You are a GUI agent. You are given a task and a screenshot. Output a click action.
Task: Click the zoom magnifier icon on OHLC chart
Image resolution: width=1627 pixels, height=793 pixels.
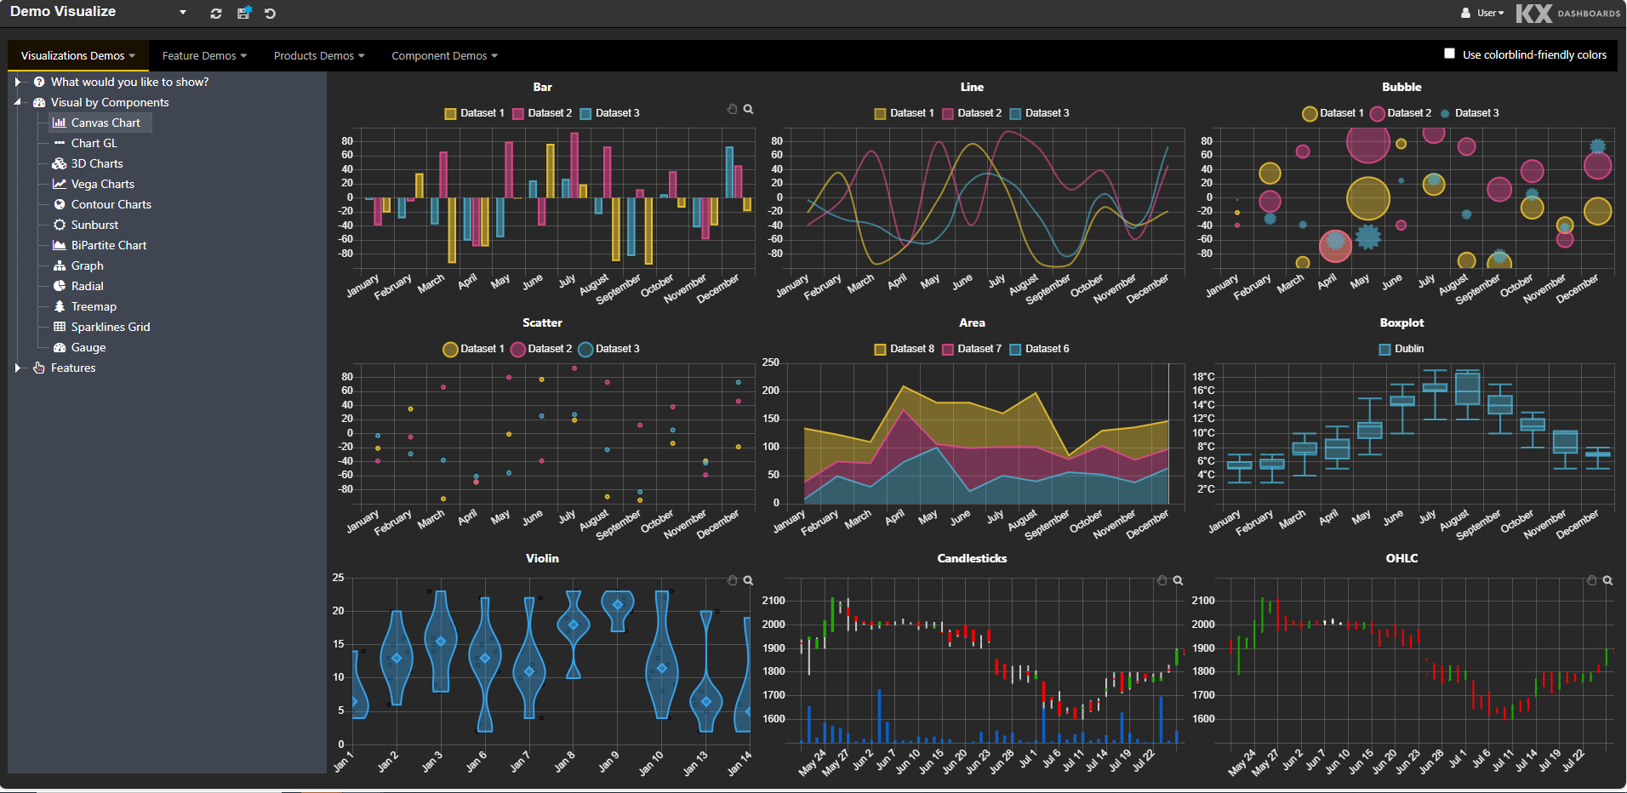click(1607, 580)
